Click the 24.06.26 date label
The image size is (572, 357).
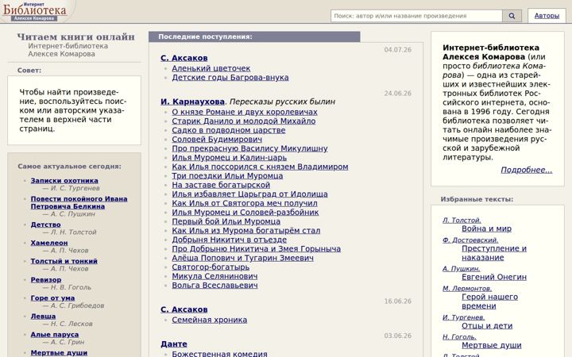click(398, 94)
